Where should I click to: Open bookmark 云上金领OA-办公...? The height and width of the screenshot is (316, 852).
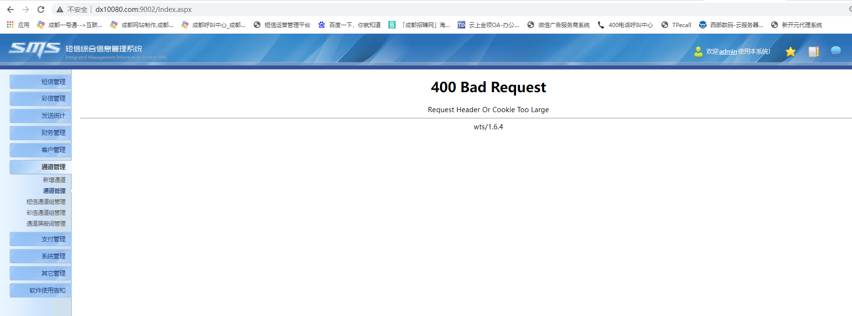coord(488,25)
